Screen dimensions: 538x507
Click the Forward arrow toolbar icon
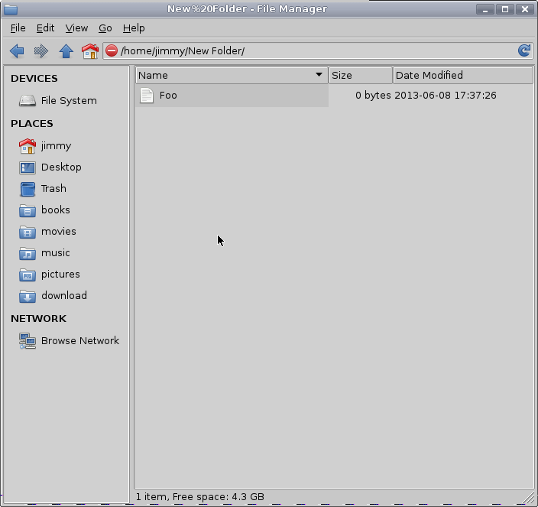coord(41,51)
